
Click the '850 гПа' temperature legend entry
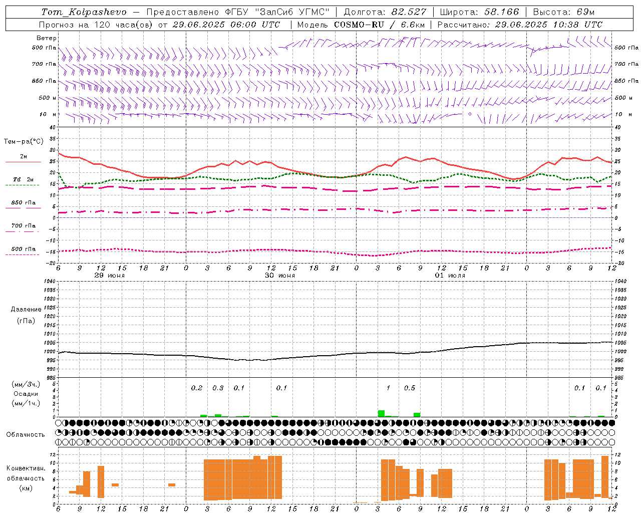23,203
